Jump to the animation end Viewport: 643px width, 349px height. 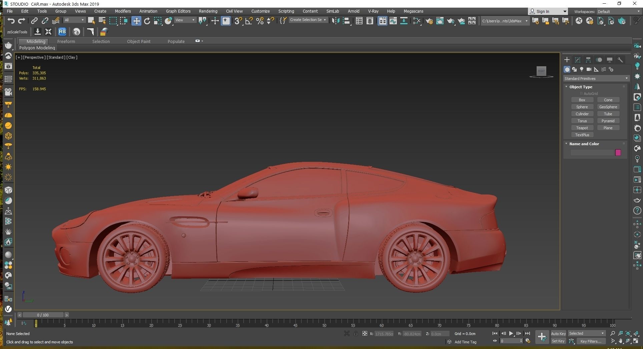point(527,333)
